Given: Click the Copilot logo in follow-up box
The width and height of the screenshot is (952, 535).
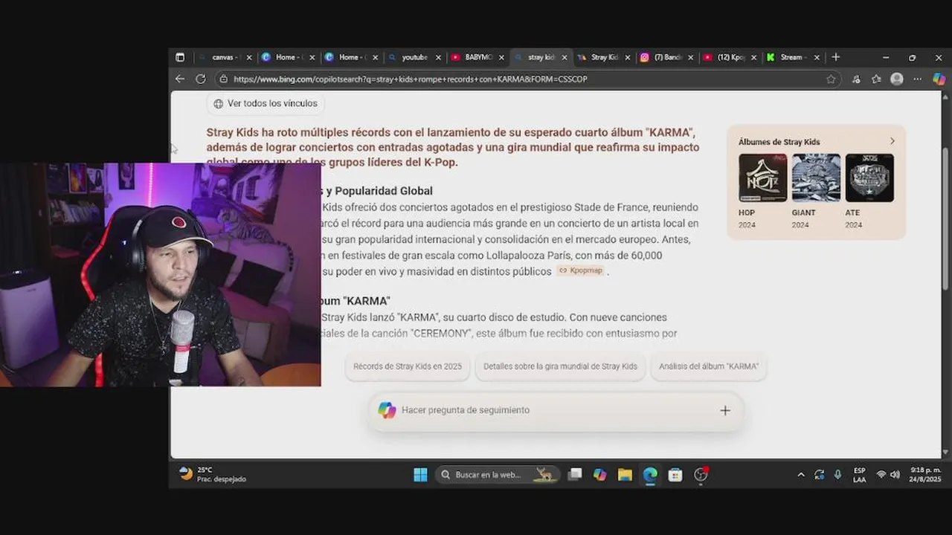Looking at the screenshot, I should click(x=387, y=410).
